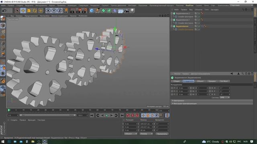
Task: Click frame 0 marker on timeline
Action: (9, 110)
